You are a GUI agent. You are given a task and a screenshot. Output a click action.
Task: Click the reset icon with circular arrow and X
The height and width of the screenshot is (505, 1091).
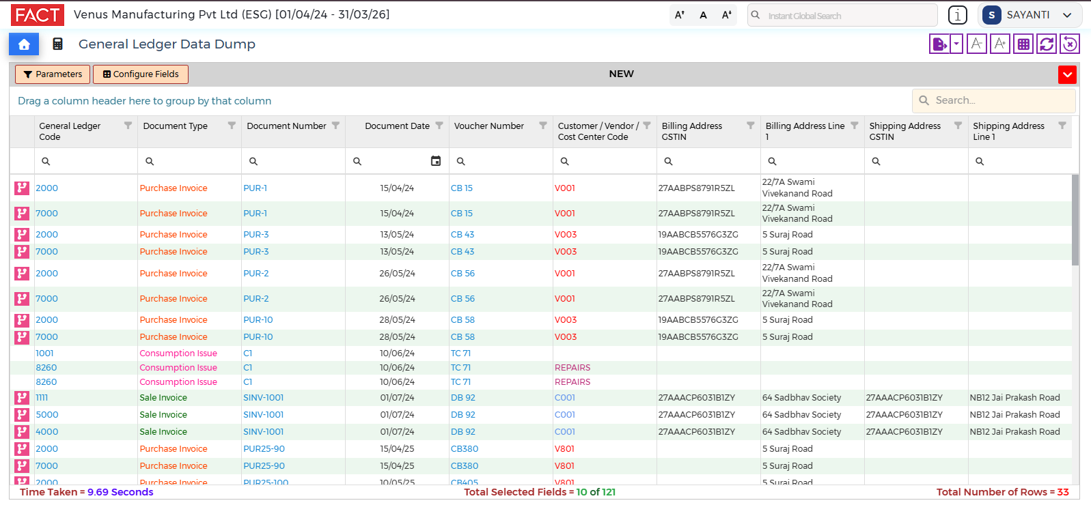1070,44
